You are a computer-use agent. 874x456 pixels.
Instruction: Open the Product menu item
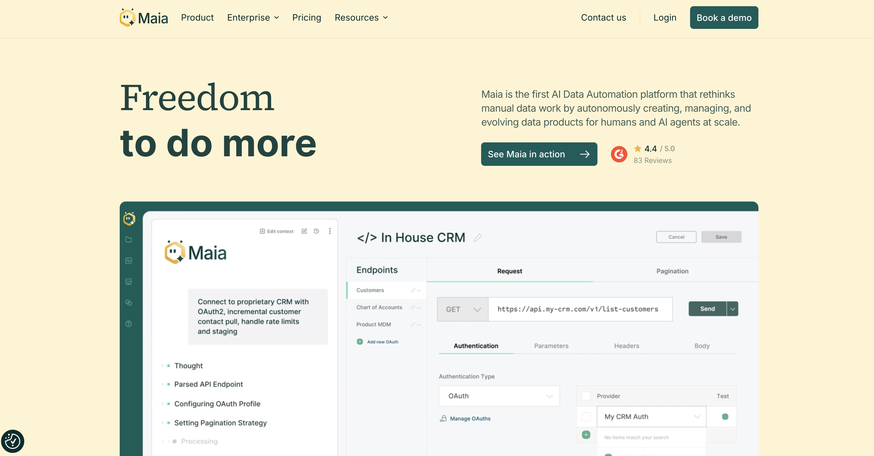(x=197, y=18)
